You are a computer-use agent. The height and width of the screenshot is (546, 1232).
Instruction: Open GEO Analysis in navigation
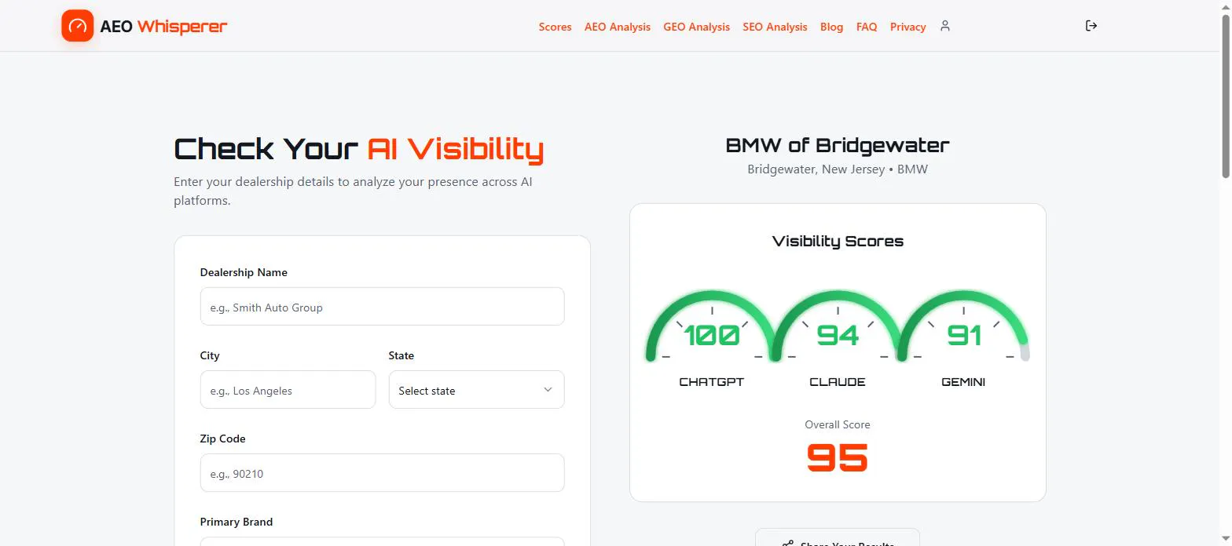click(x=696, y=27)
